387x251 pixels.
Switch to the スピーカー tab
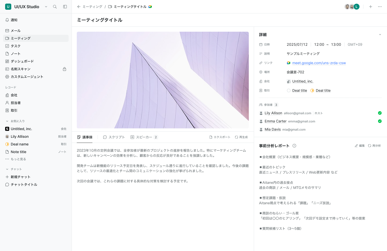coord(144,137)
